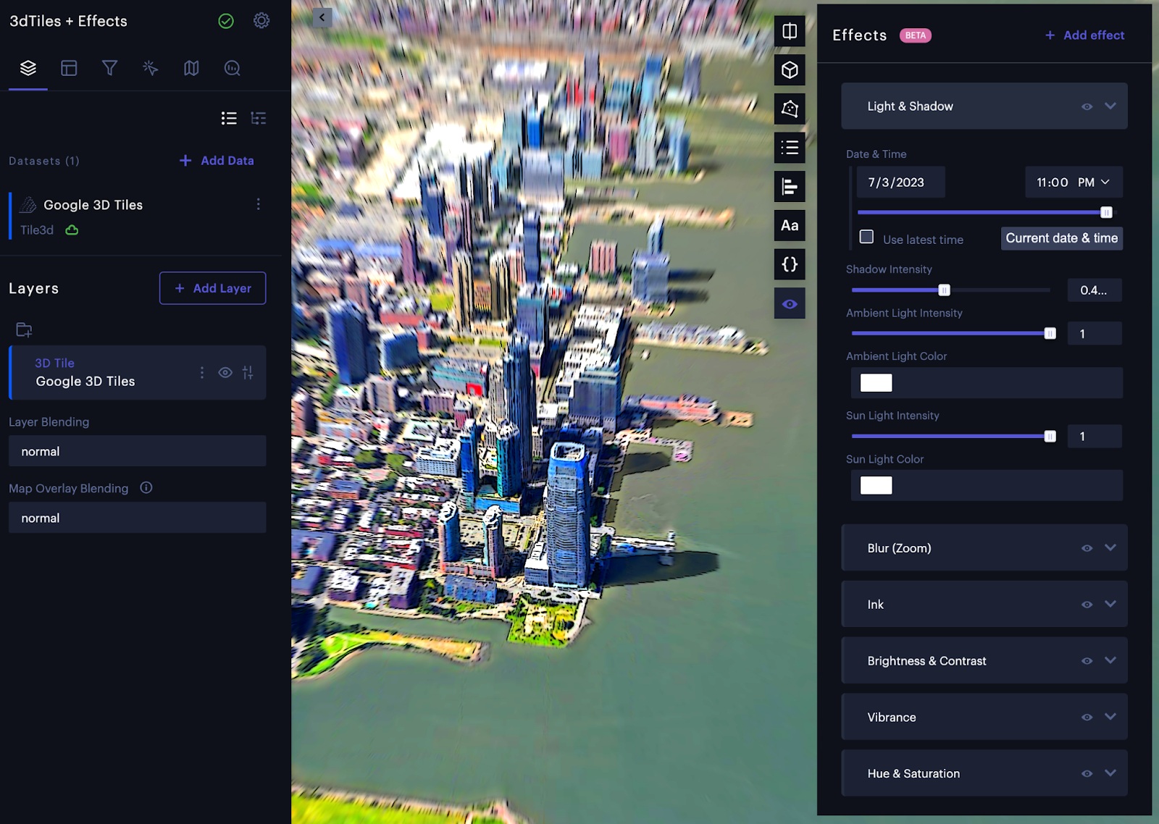Toggle Brightness & Contrast effect visibility
The image size is (1159, 824).
pos(1087,661)
